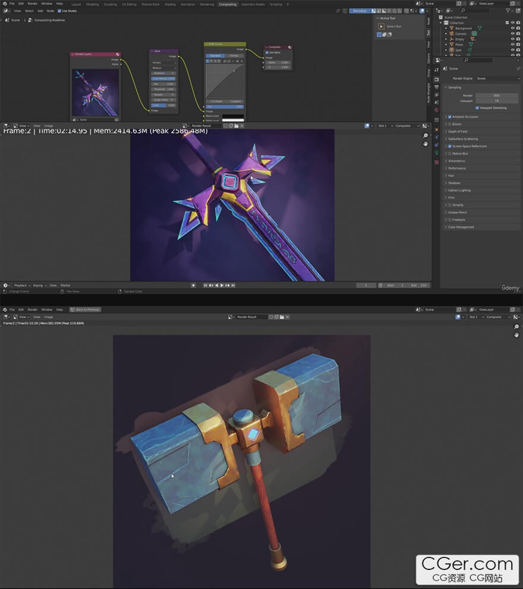
Task: Click the Backdrop button in node editor
Action: (x=359, y=11)
